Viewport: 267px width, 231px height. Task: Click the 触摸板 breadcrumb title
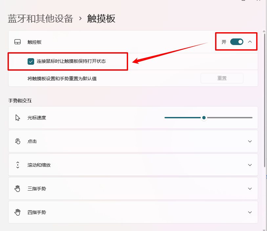[x=101, y=19]
